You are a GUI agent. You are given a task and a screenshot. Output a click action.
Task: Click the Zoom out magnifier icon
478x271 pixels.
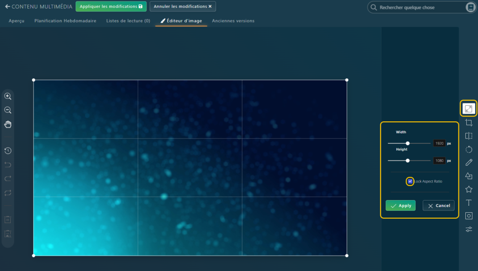[x=8, y=110]
